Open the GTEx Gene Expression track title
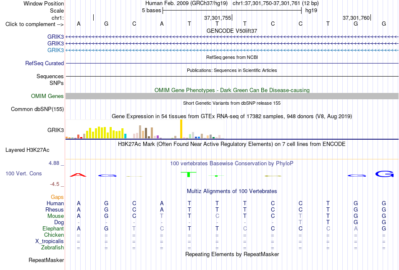399x270 pixels. [232, 116]
